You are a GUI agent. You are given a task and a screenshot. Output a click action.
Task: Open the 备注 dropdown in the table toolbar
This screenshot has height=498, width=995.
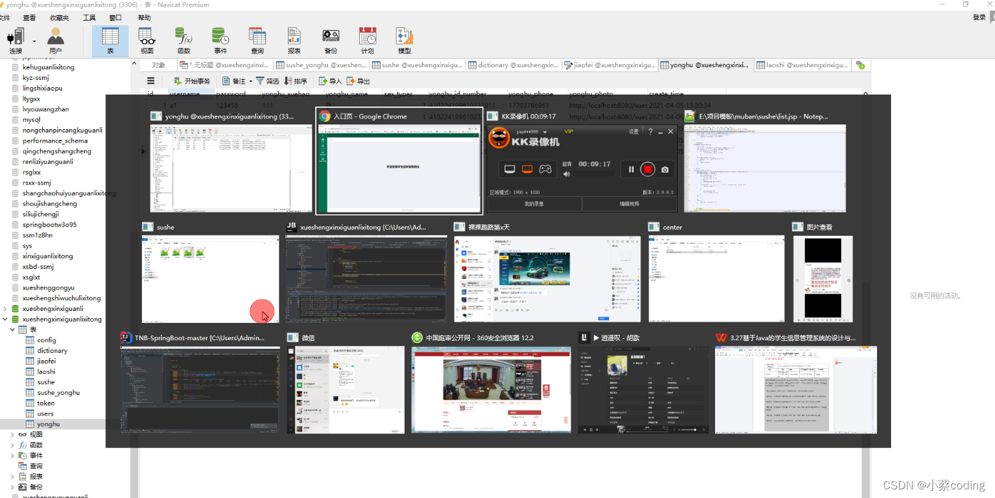(236, 81)
